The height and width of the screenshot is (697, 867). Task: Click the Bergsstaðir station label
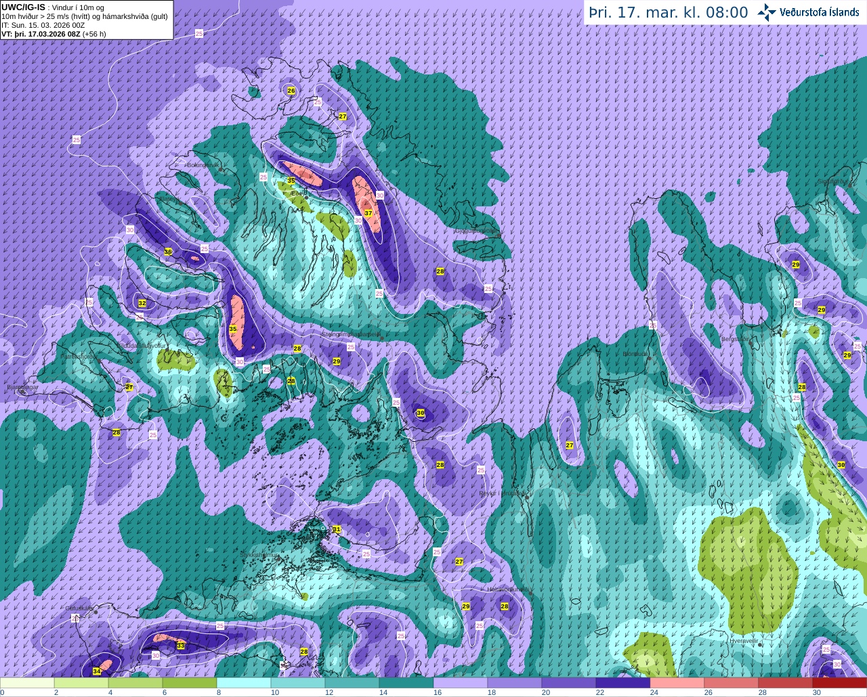(736, 339)
